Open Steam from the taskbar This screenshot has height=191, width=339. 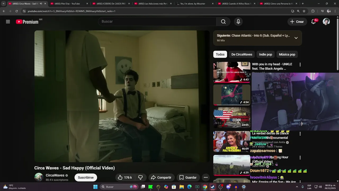(x=213, y=187)
